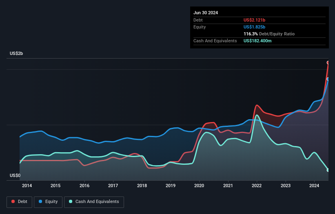Click the 2016 x-axis label

(84, 186)
